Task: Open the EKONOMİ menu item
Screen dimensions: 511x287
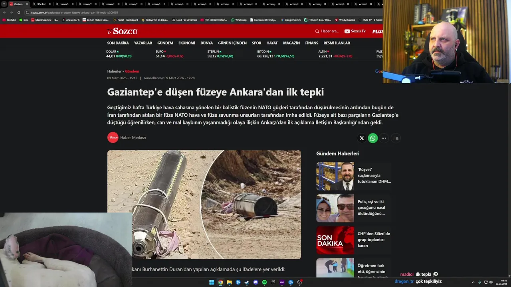Action: [x=187, y=43]
